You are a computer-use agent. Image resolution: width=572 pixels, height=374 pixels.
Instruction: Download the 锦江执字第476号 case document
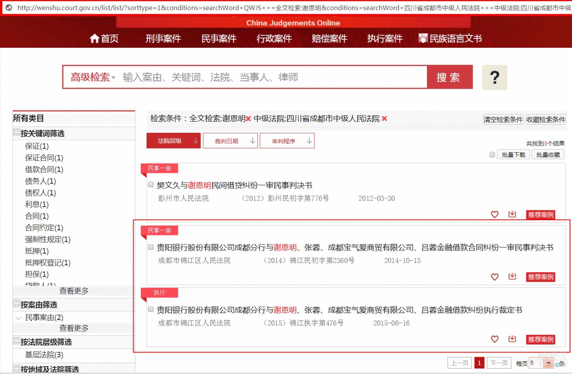[x=512, y=339]
